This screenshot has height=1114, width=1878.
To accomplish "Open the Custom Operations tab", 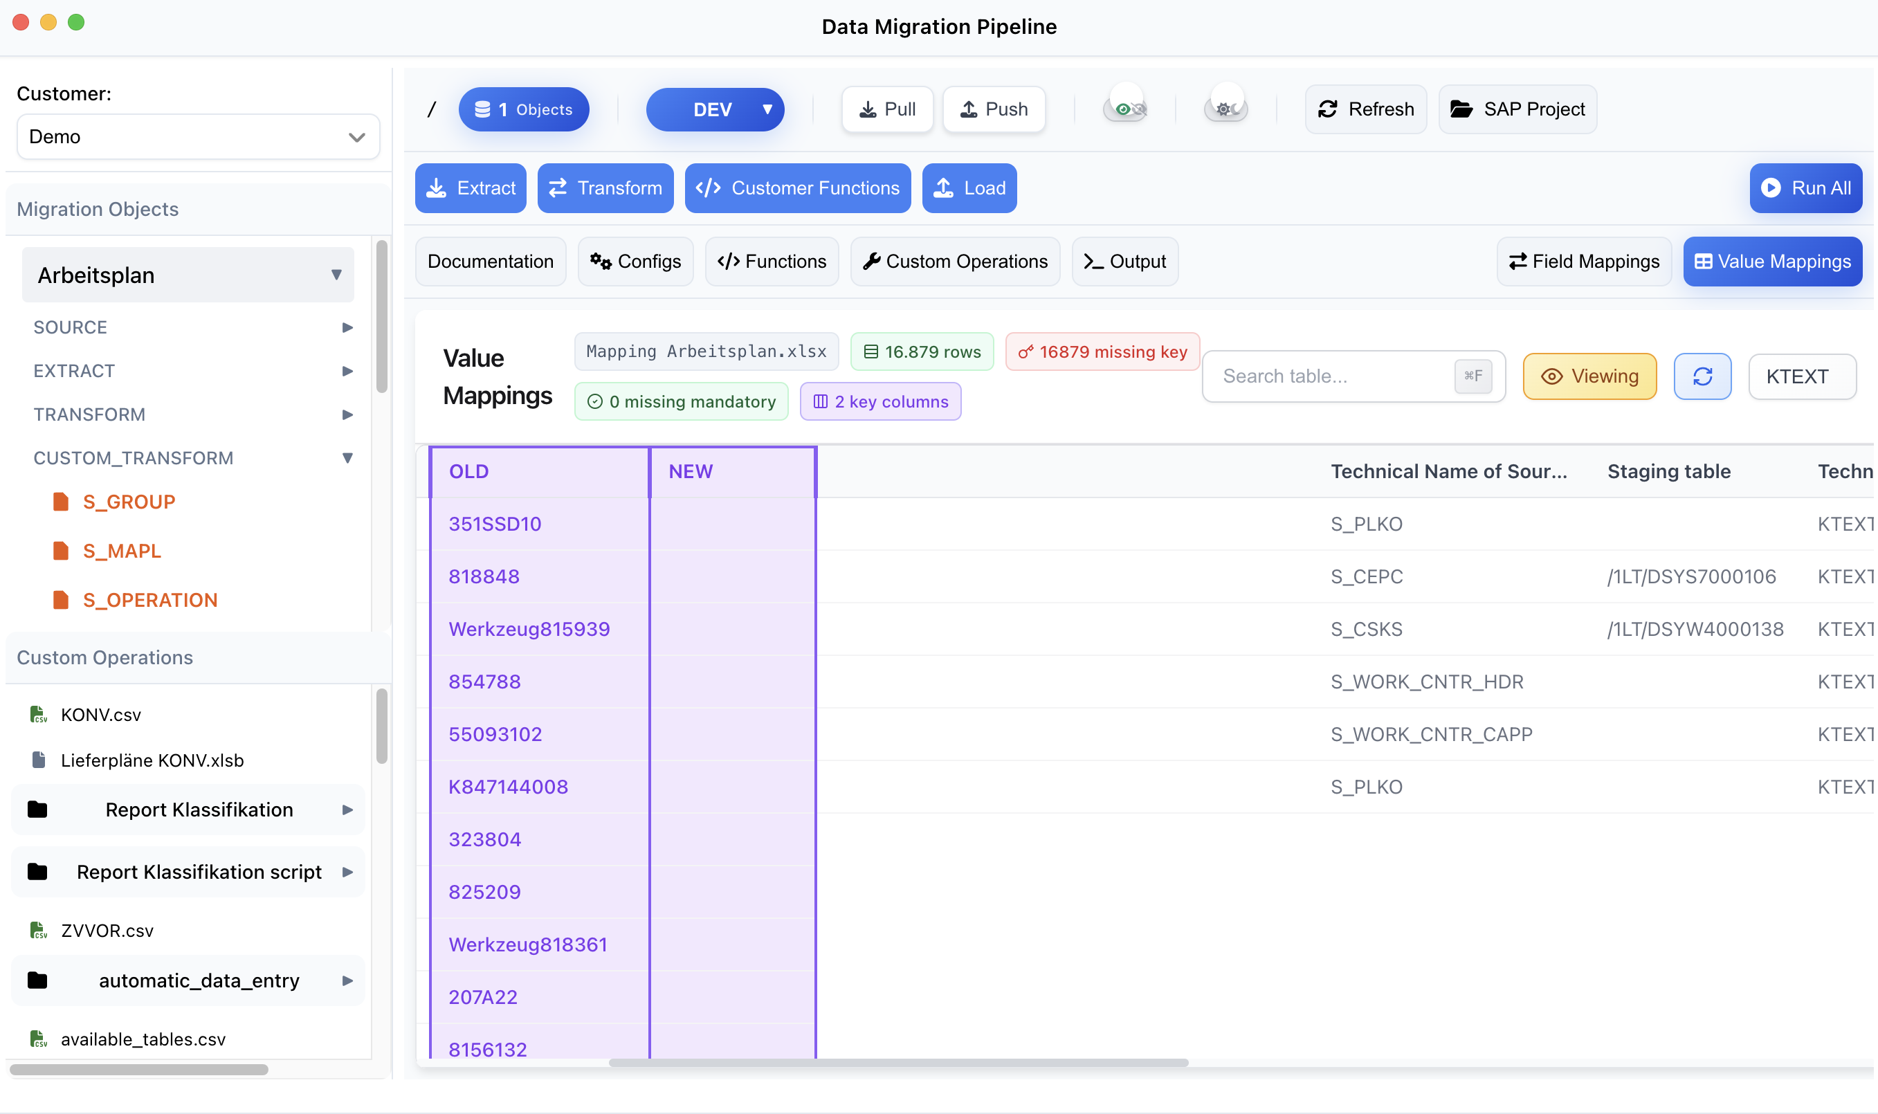I will pos(954,262).
